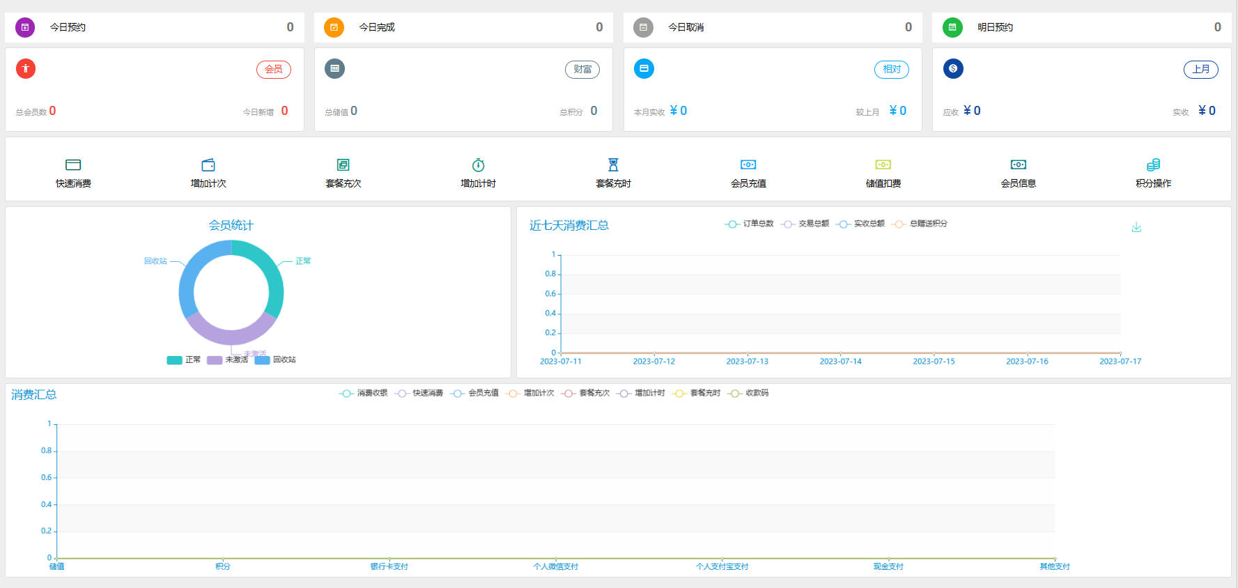The width and height of the screenshot is (1238, 588).
Task: Toggle 收款码 series legend
Action: pos(748,393)
